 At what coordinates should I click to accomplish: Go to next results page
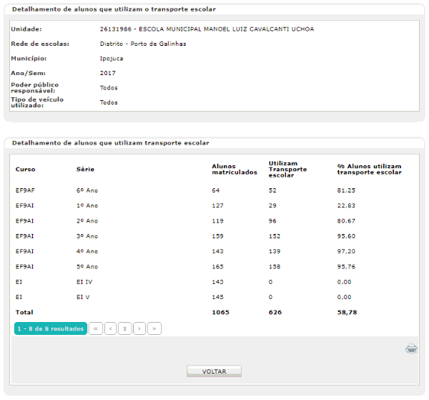tap(139, 328)
